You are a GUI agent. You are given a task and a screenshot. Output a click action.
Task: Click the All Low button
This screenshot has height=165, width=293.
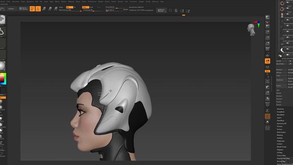click(x=281, y=73)
